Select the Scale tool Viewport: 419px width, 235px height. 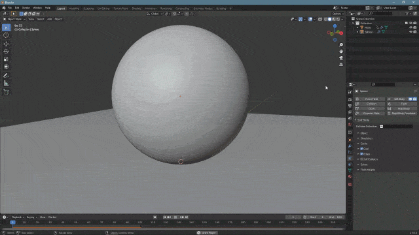tap(6, 59)
